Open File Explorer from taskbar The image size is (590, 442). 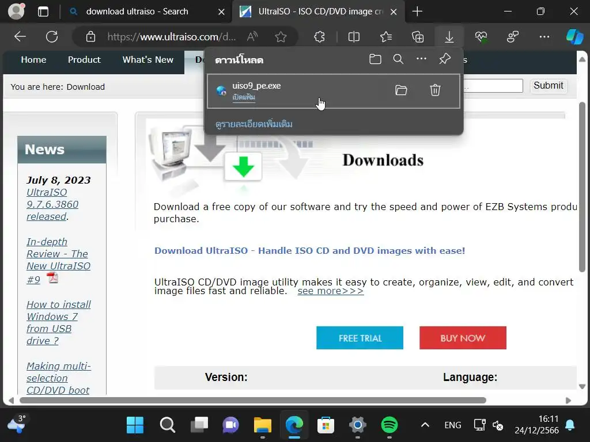coord(263,425)
